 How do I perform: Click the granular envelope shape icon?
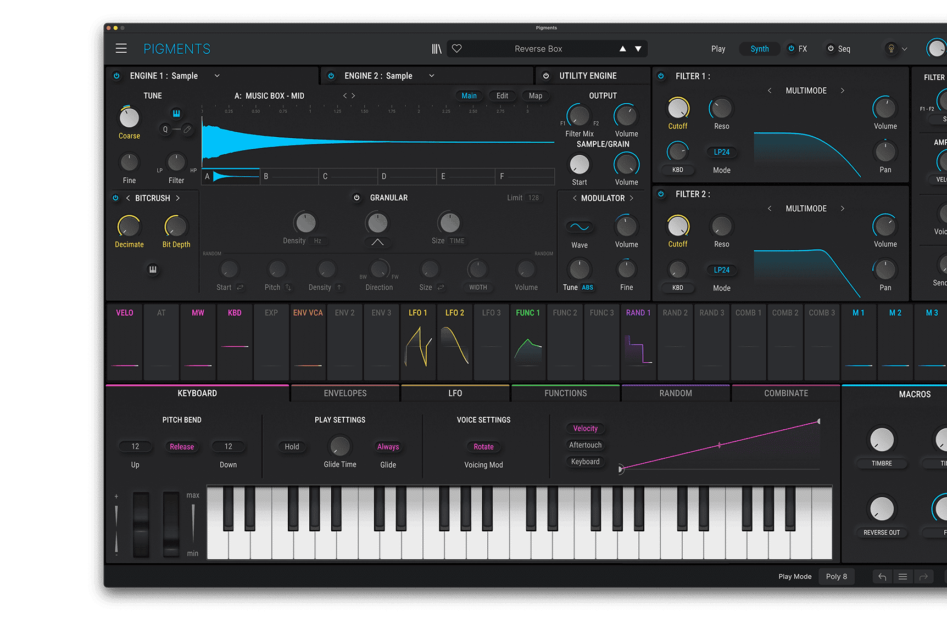[x=377, y=242]
